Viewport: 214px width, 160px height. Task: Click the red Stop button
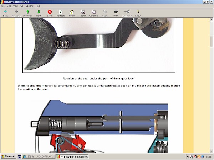[50, 14]
